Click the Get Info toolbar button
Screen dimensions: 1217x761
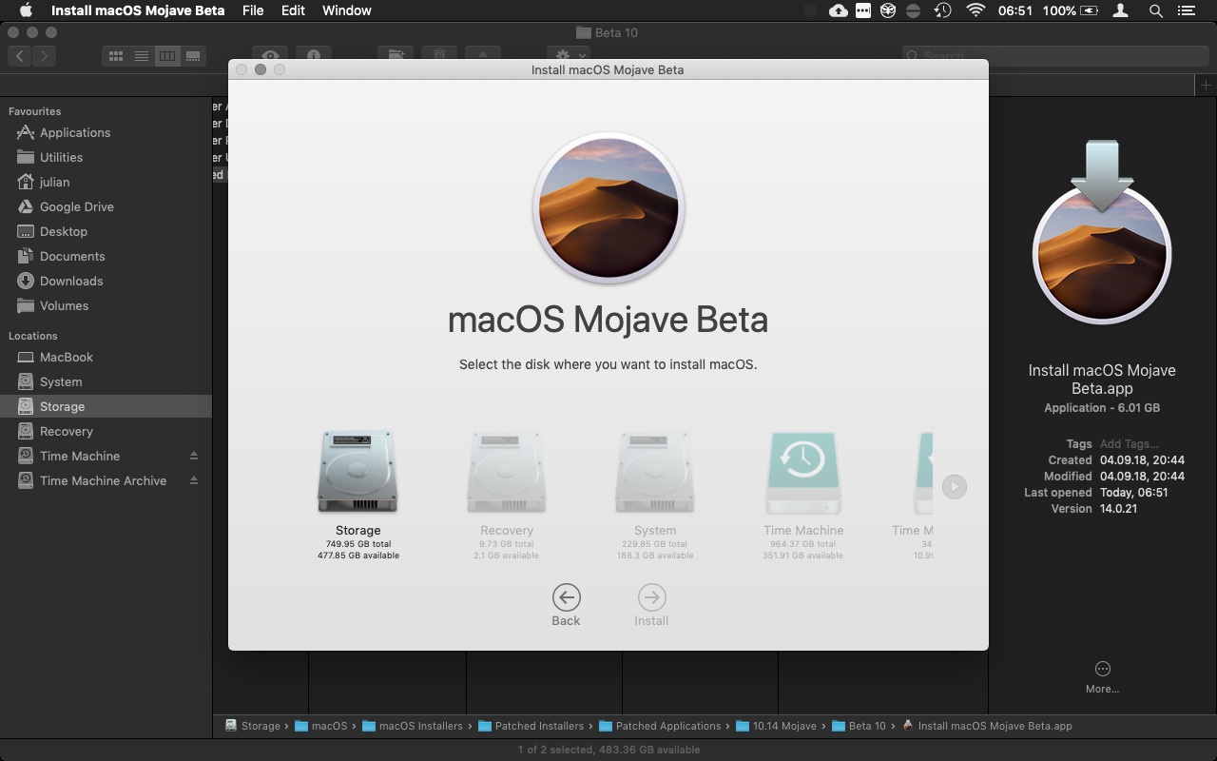314,56
